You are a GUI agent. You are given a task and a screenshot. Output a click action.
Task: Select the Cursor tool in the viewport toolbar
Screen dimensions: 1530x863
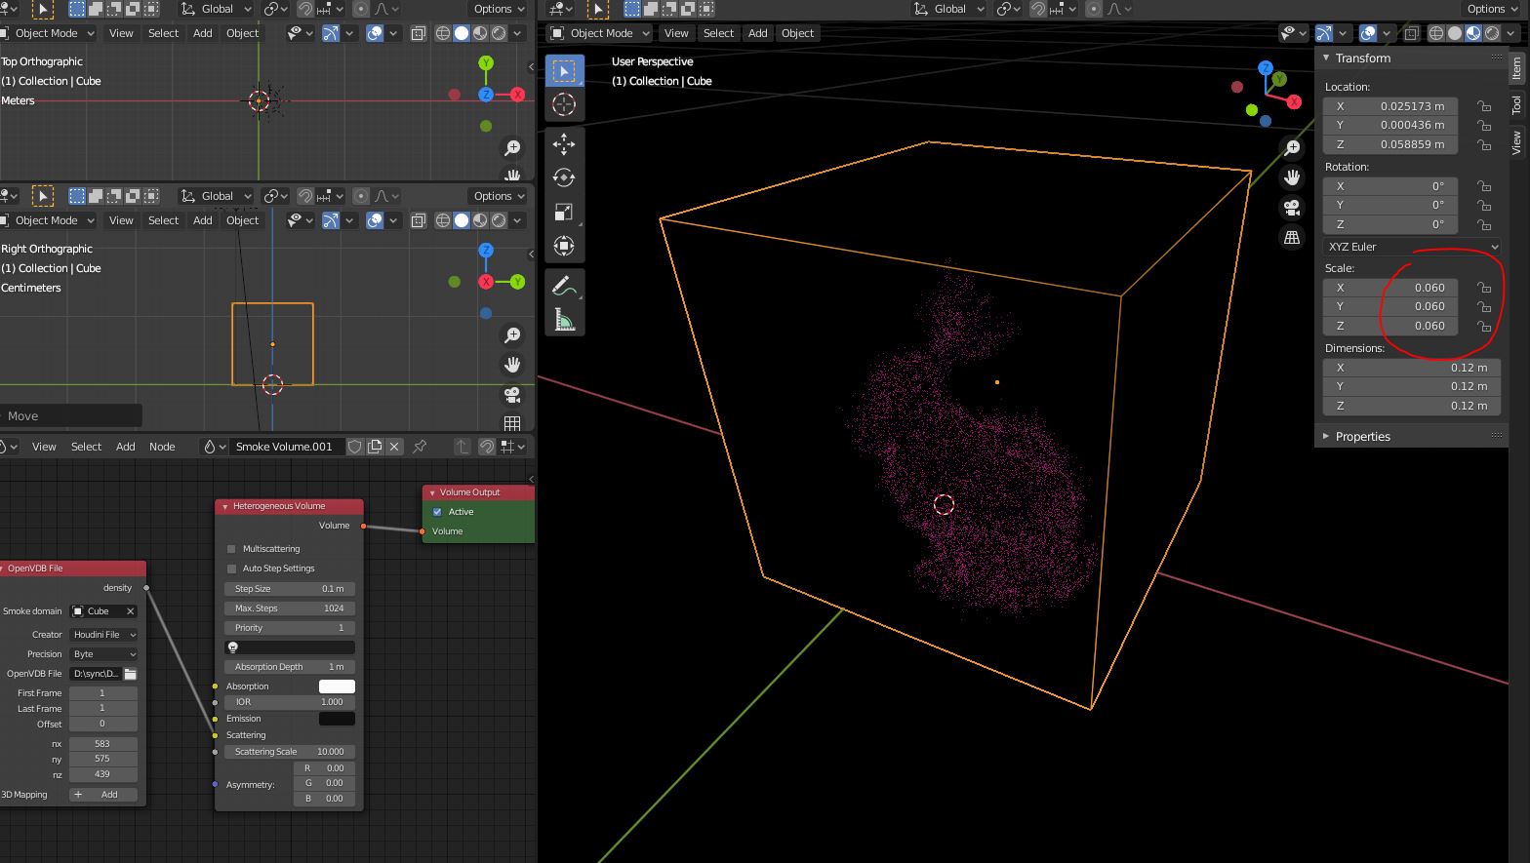point(564,104)
